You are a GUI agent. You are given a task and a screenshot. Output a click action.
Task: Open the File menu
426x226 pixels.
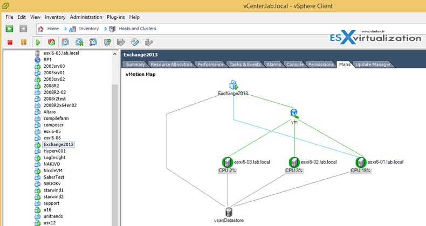tap(9, 17)
